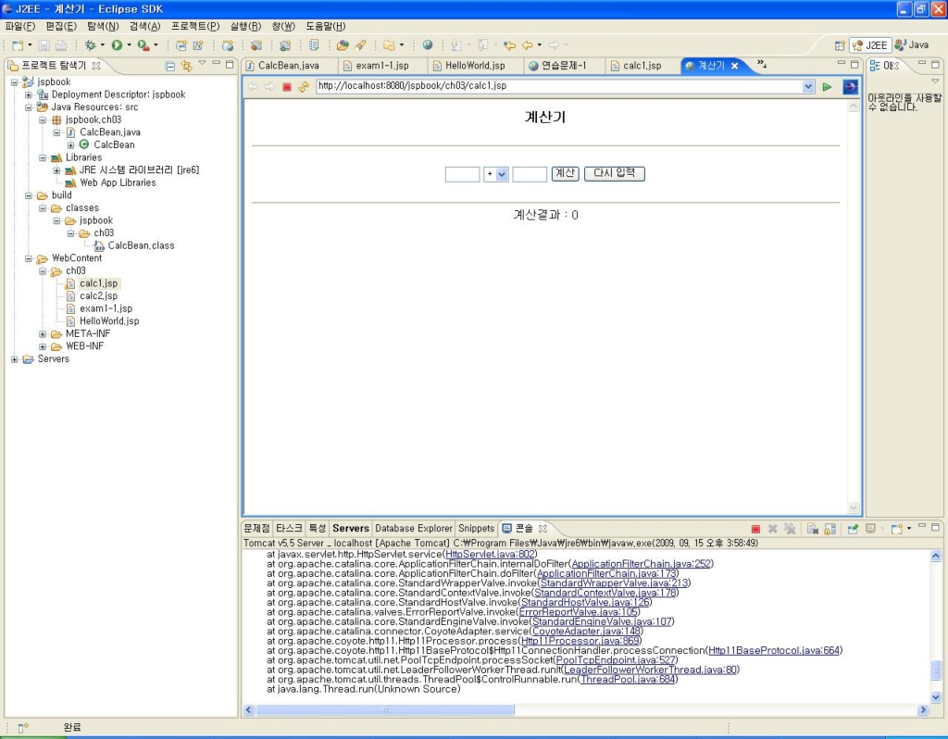Click the status bar fast view icon
The height and width of the screenshot is (739, 948).
point(23,728)
